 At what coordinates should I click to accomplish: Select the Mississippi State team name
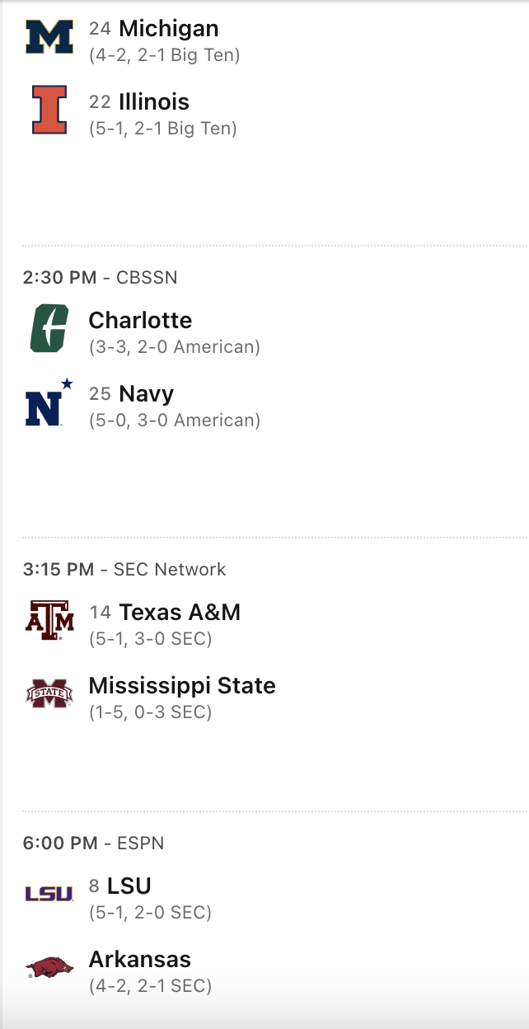pyautogui.click(x=182, y=686)
